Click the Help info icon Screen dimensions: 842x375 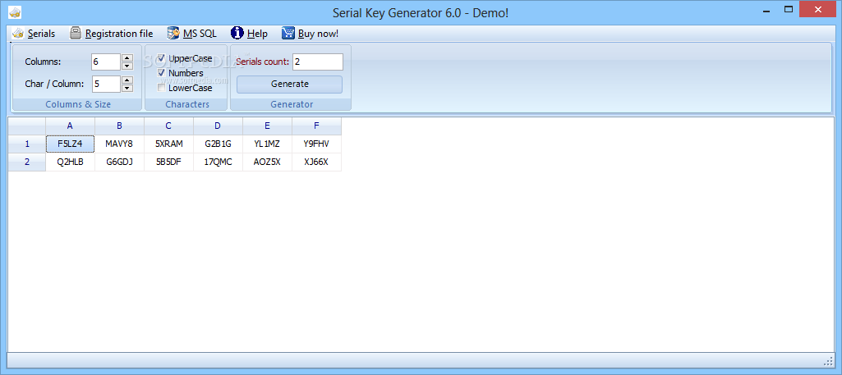(x=237, y=34)
